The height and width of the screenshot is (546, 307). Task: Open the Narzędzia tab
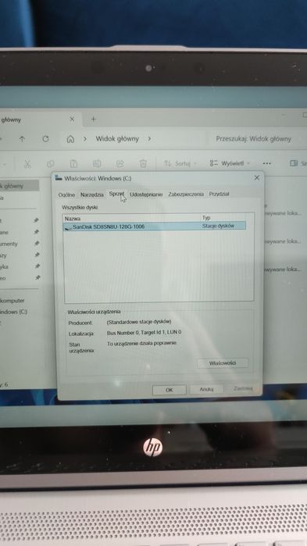(92, 194)
